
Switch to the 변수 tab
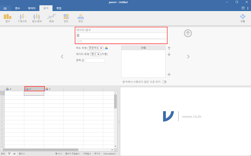[17, 8]
